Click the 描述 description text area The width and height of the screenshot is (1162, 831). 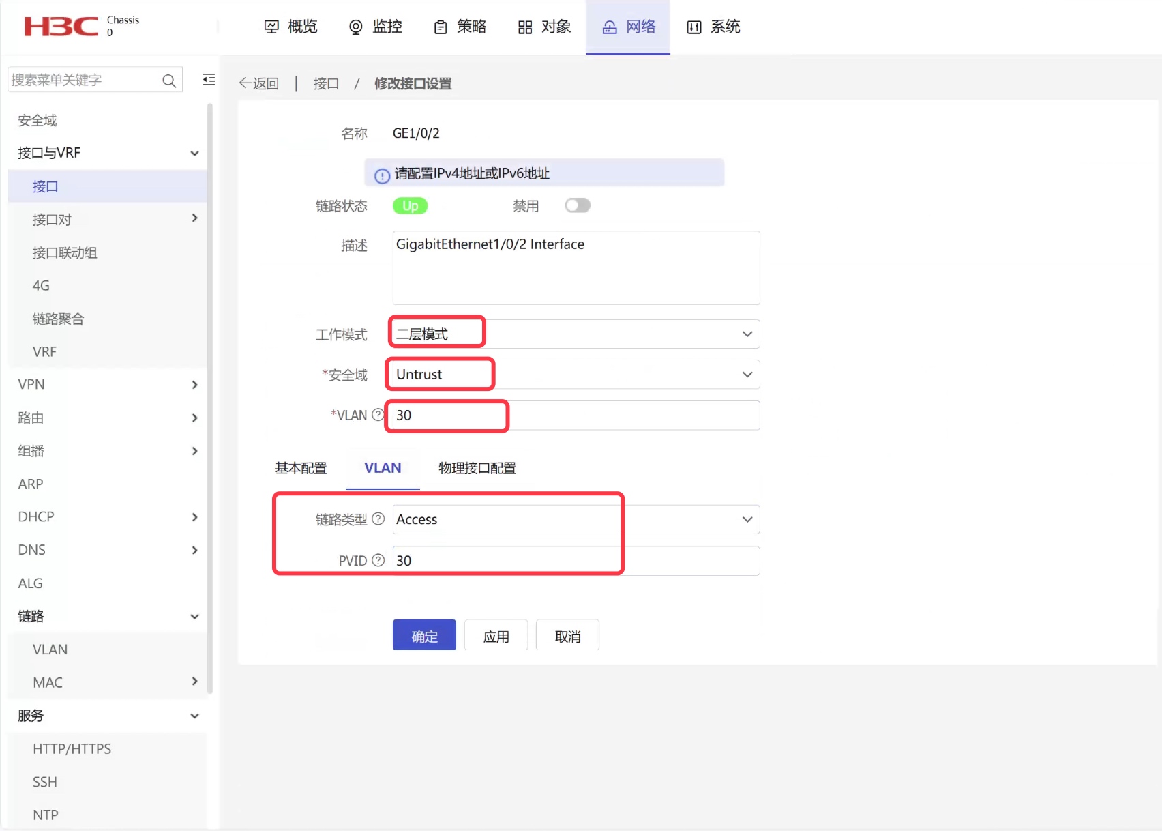(576, 267)
